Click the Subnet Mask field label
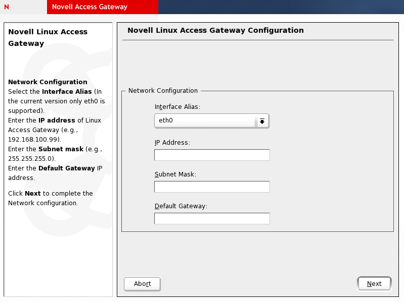 tap(175, 174)
